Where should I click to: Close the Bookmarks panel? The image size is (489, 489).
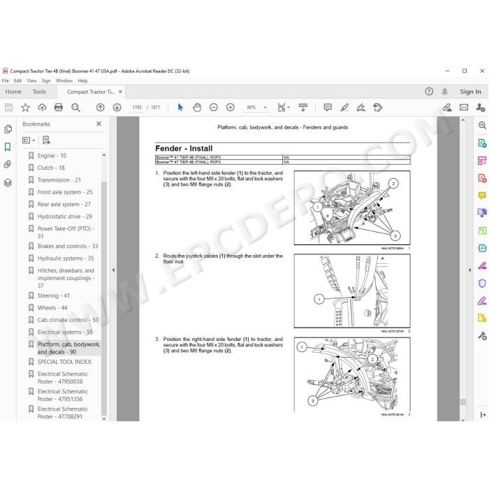[99, 124]
